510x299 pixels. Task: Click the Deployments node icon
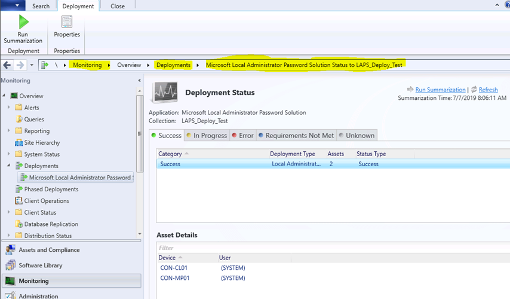point(19,166)
